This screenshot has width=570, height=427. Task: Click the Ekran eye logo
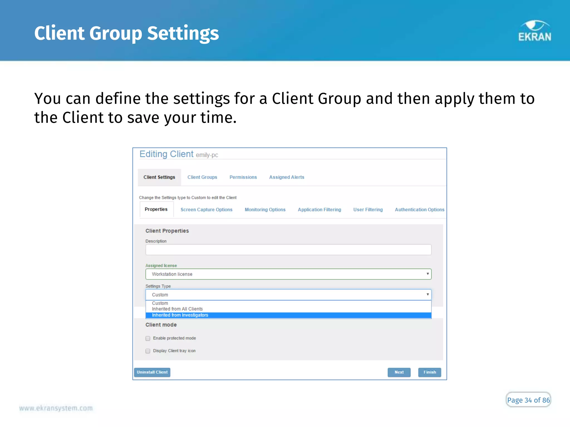pos(535,31)
